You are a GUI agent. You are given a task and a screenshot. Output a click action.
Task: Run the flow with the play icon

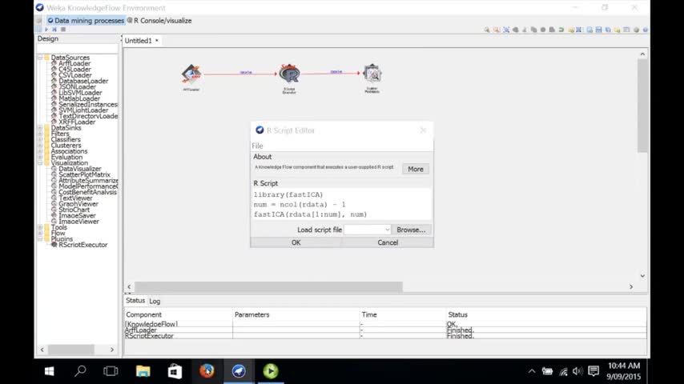(x=46, y=30)
